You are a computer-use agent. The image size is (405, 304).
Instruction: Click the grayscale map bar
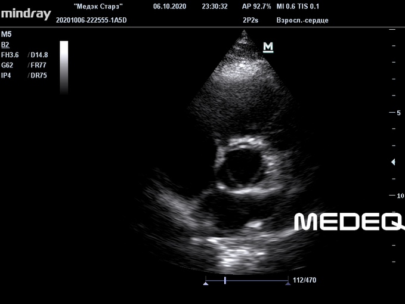pyautogui.click(x=64, y=67)
